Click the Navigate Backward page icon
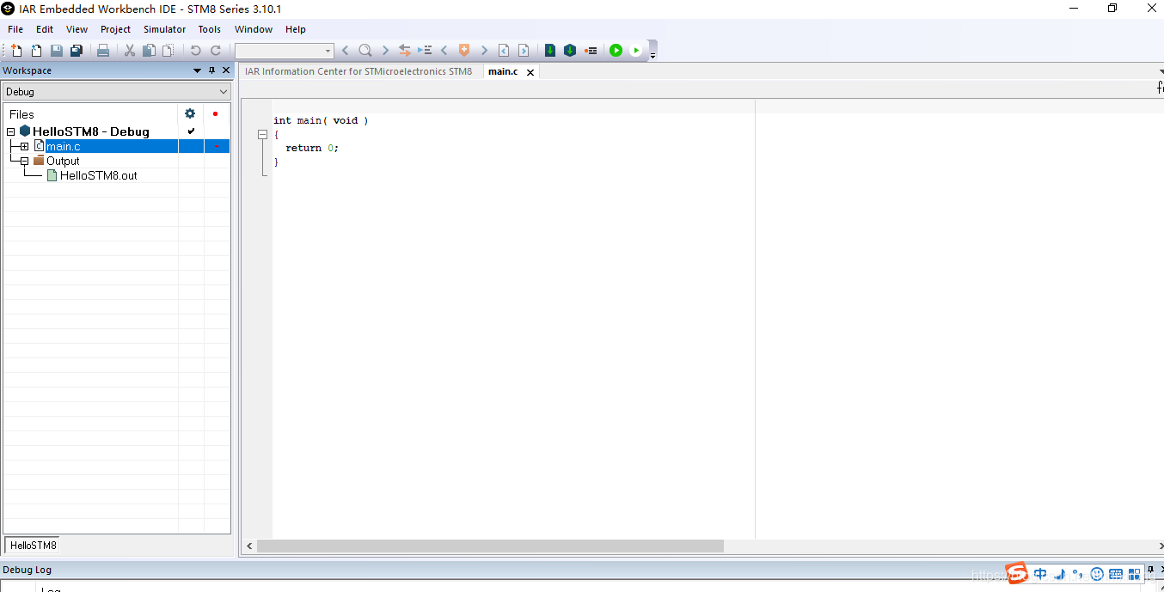 (x=504, y=51)
